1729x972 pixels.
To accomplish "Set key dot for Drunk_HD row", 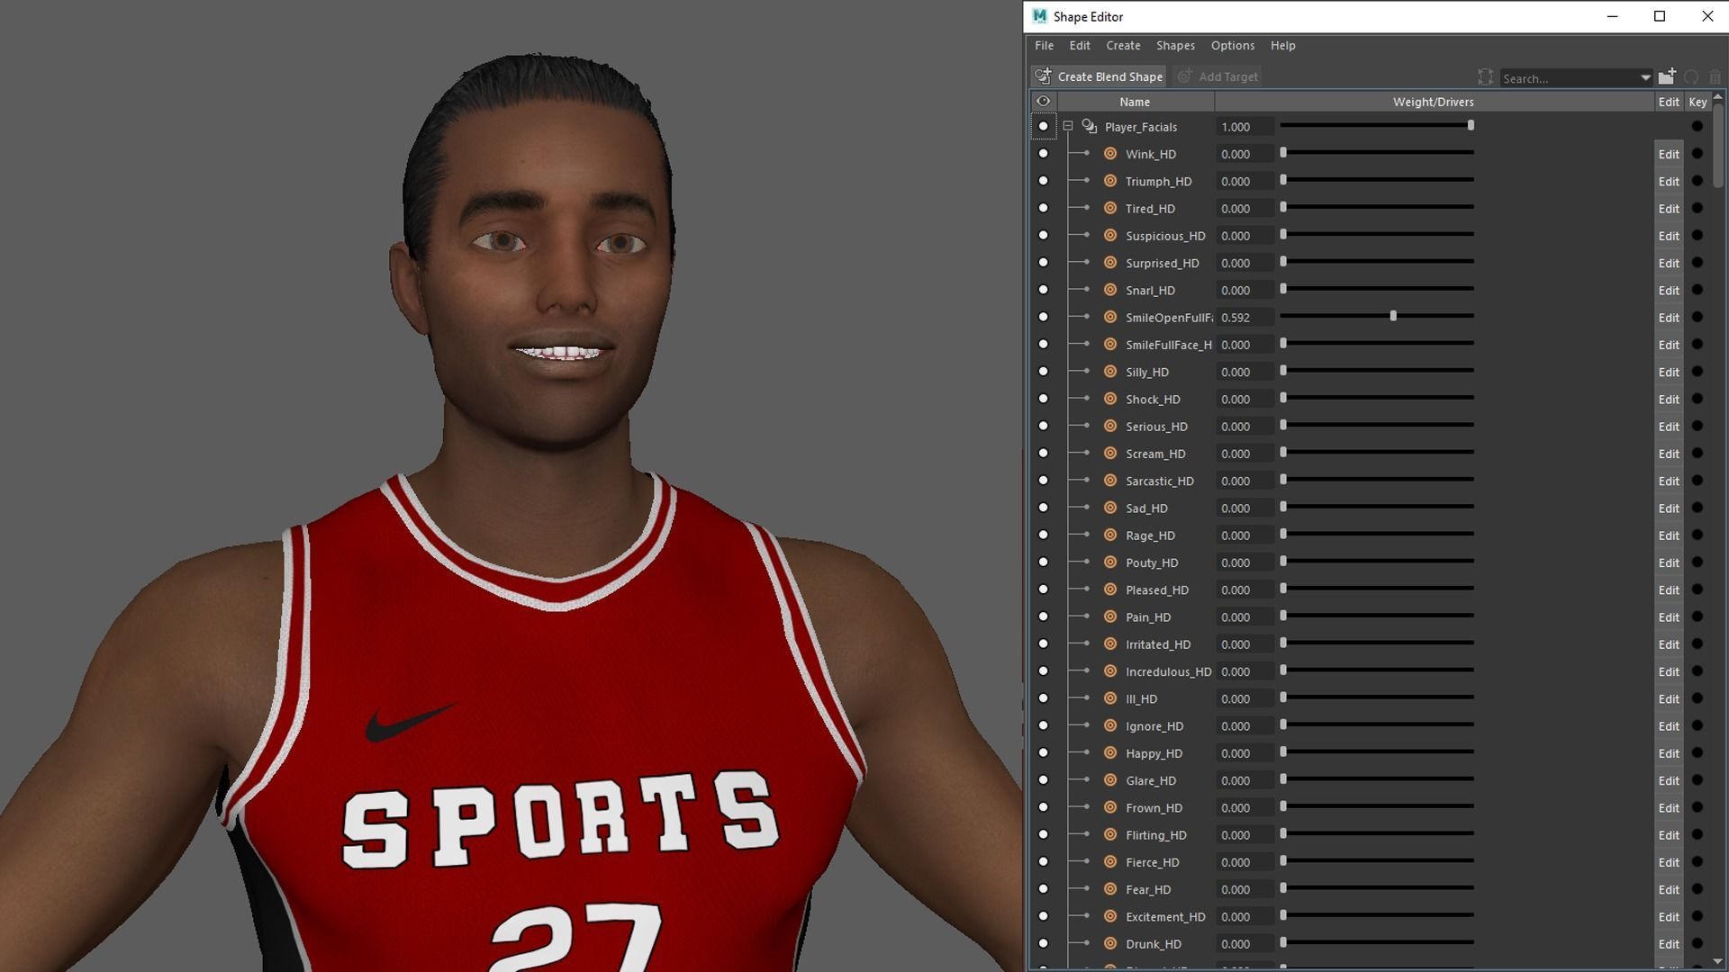I will [x=1697, y=943].
